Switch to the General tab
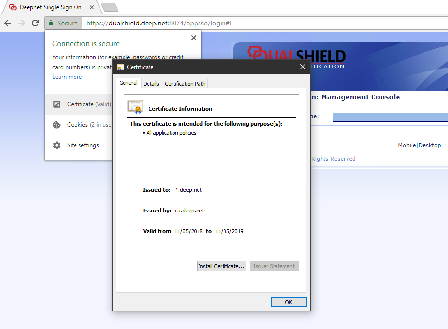448x329 pixels. click(x=128, y=83)
